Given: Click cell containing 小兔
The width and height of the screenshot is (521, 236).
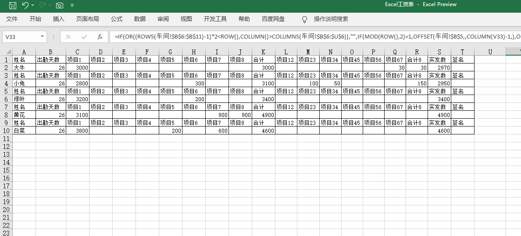Looking at the screenshot, I should tap(24, 83).
